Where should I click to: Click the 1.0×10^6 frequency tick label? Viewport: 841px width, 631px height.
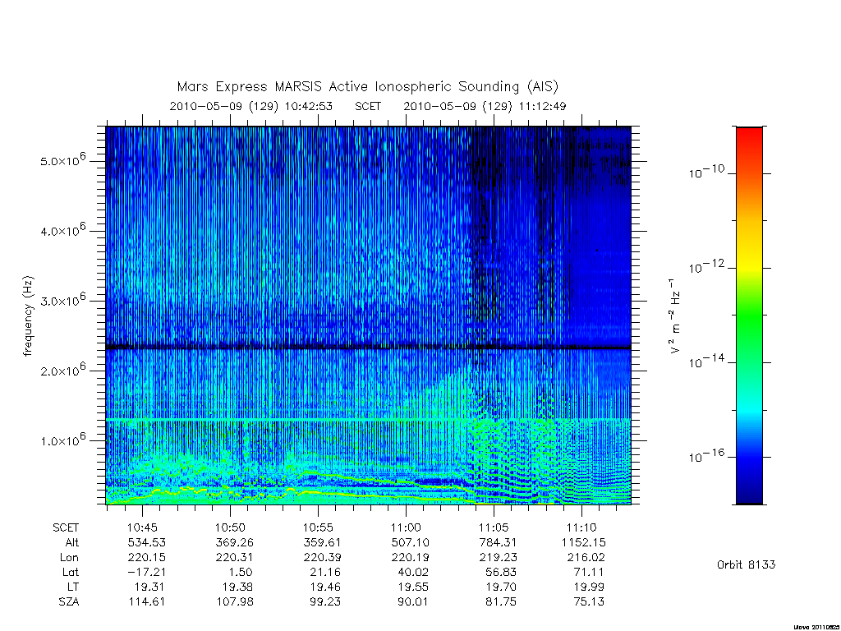tap(62, 440)
